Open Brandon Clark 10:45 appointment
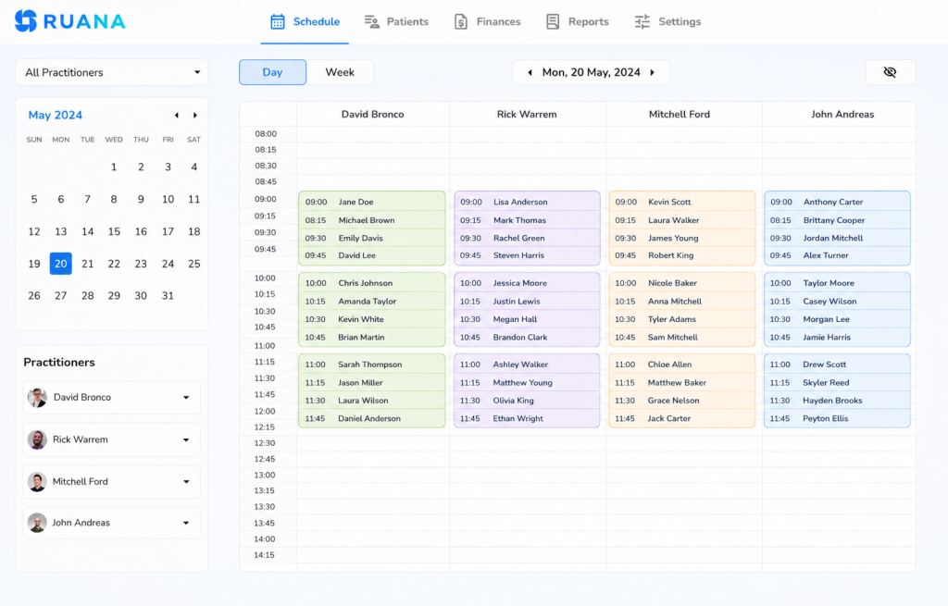The image size is (948, 606). coord(527,337)
